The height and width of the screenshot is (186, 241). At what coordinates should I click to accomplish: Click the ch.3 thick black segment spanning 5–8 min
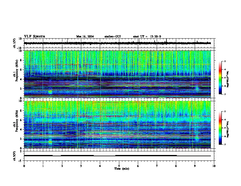(x=146, y=156)
